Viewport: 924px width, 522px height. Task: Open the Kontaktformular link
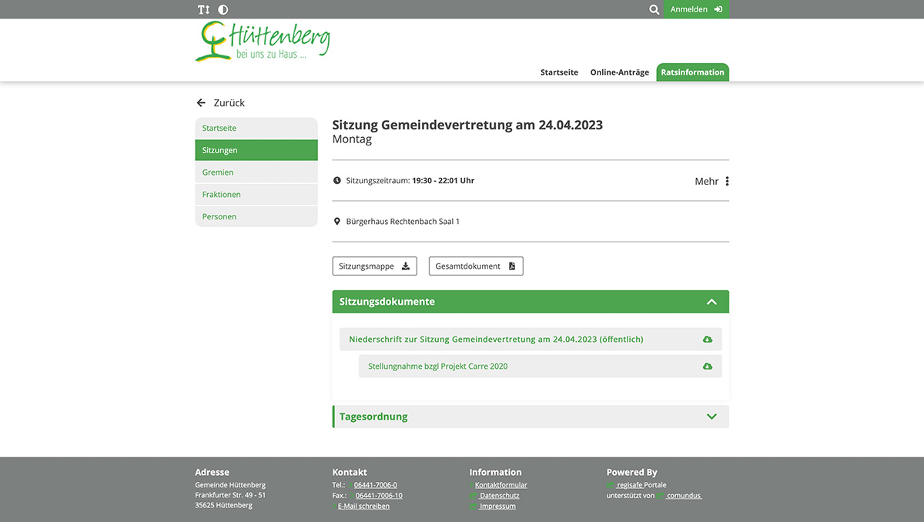coord(500,484)
